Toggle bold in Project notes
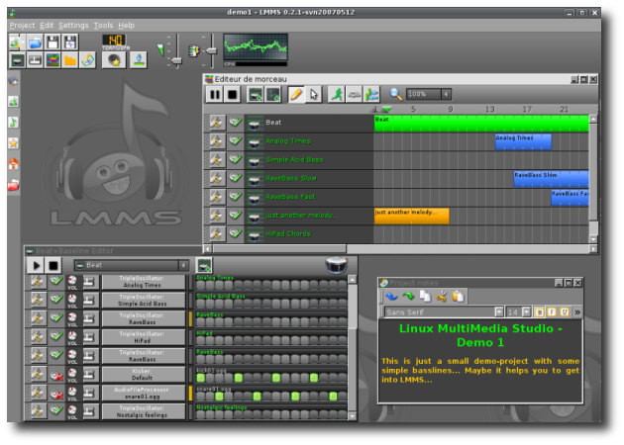The image size is (624, 445). point(540,312)
